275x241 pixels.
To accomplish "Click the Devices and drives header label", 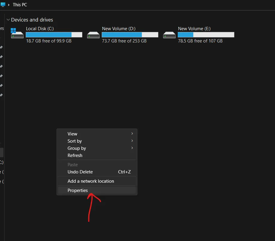I will pyautogui.click(x=32, y=20).
